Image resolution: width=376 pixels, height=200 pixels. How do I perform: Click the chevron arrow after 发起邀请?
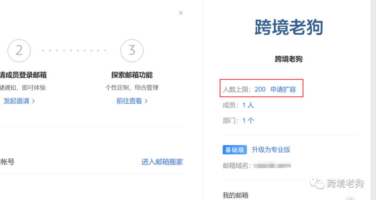point(33,101)
